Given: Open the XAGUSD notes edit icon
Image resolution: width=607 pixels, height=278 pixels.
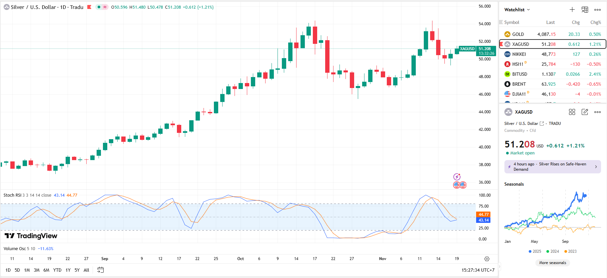Looking at the screenshot, I should pos(585,112).
